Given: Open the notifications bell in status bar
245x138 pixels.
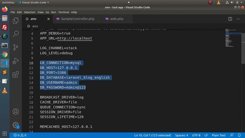Looking at the screenshot, I should 239,135.
